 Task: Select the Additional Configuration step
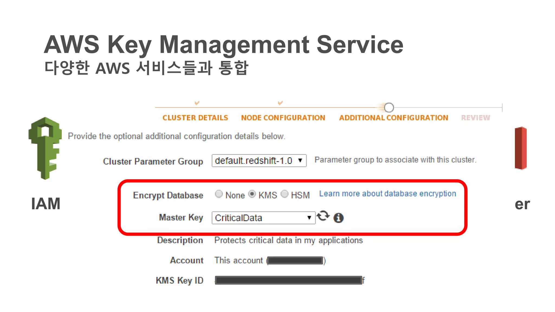(x=394, y=118)
